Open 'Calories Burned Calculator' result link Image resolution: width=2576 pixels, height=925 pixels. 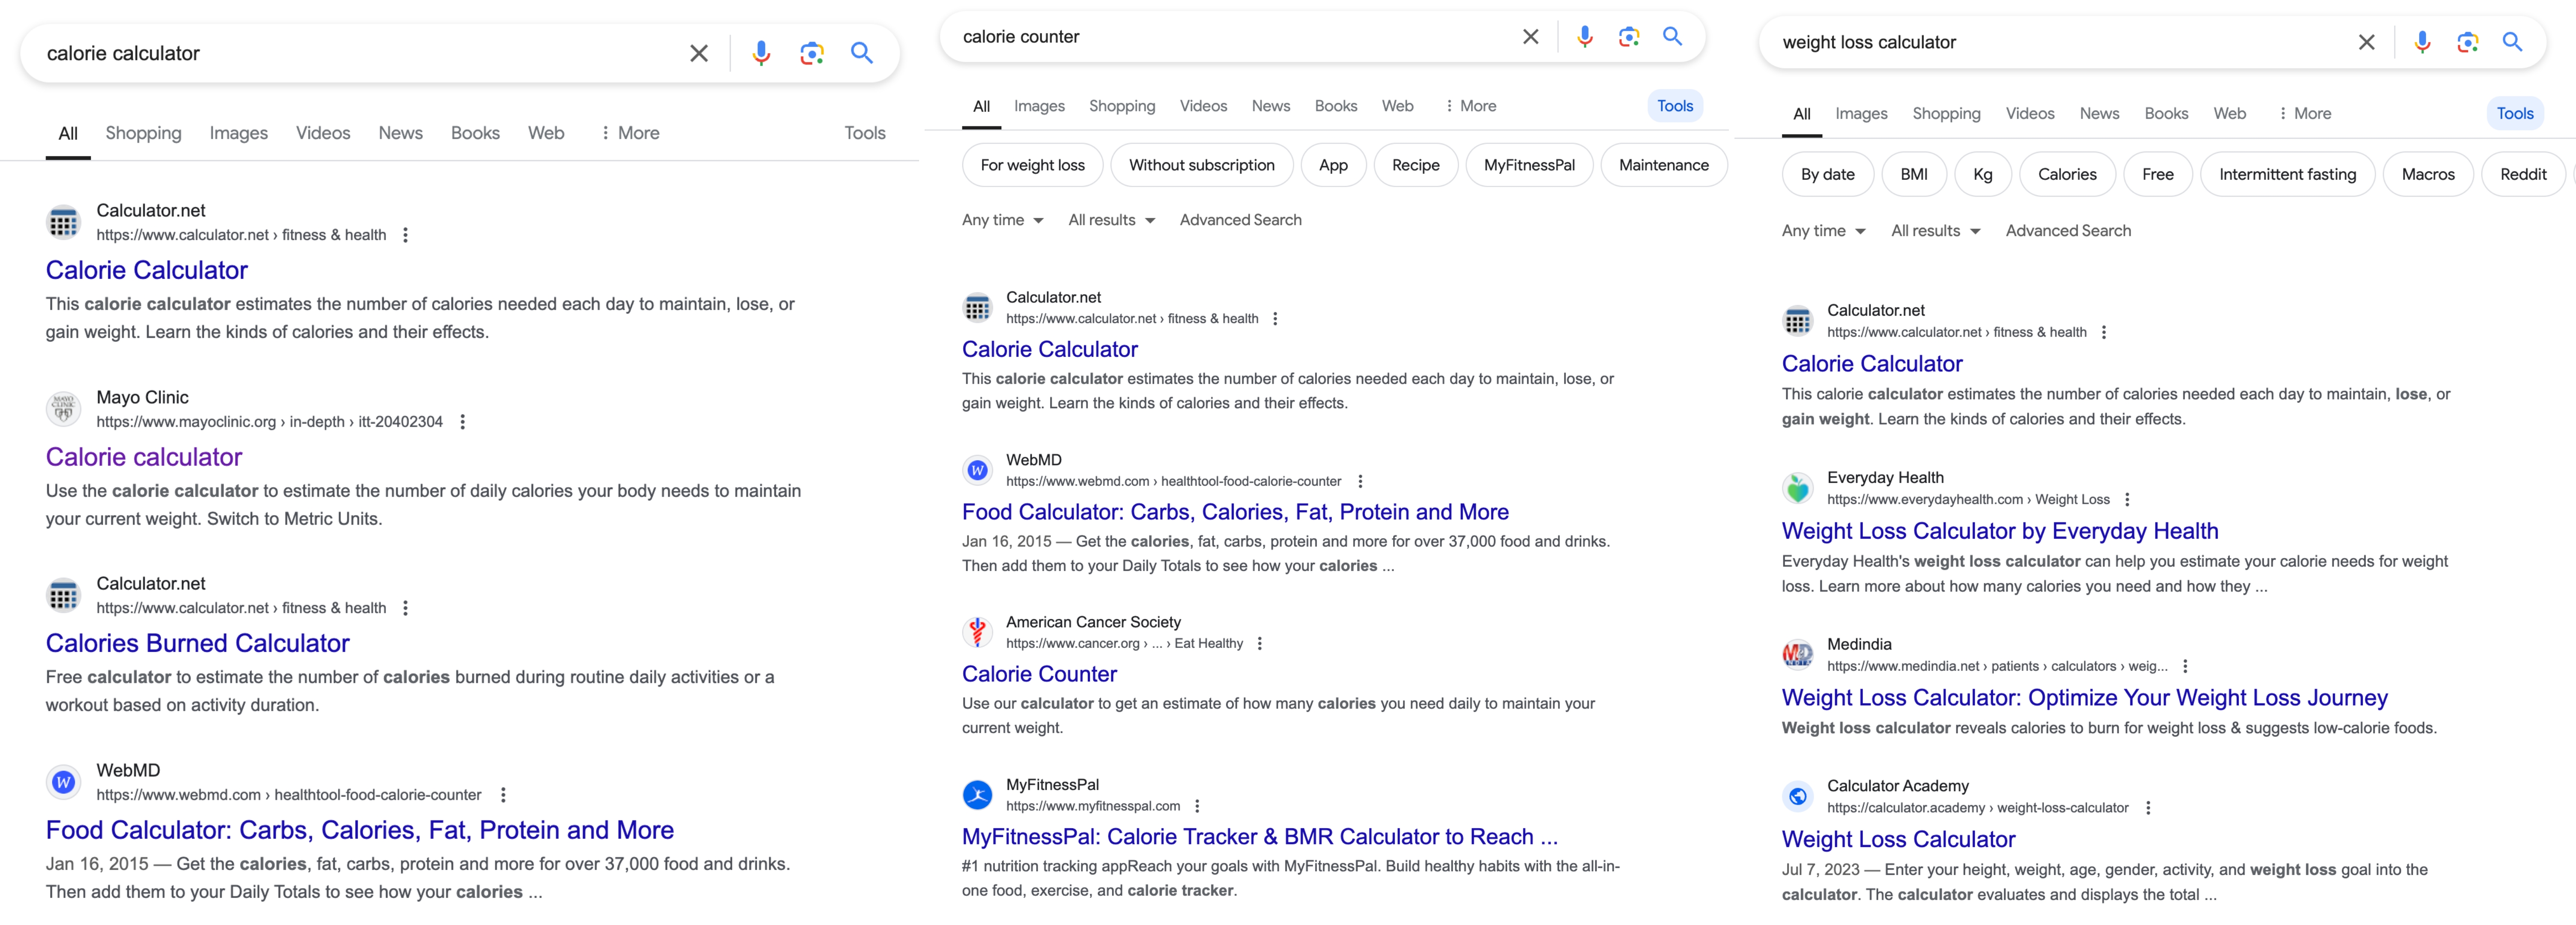pyautogui.click(x=197, y=643)
